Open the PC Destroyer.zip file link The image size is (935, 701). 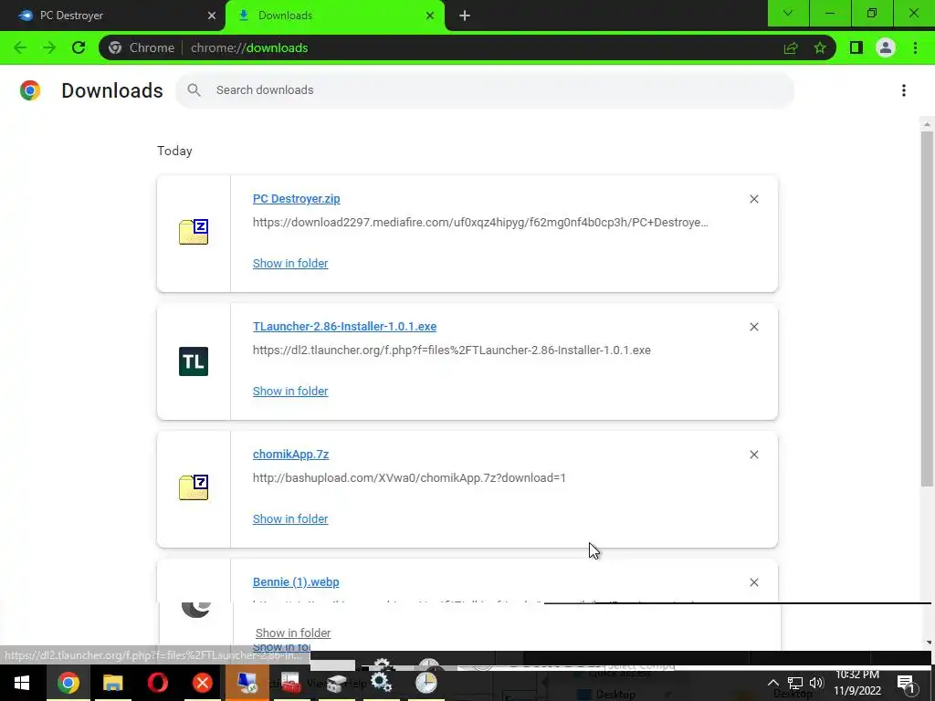(297, 198)
